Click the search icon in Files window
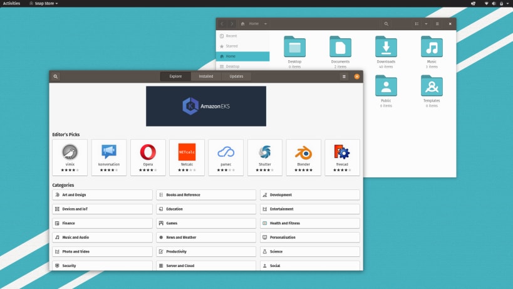This screenshot has width=513, height=289. [x=386, y=24]
